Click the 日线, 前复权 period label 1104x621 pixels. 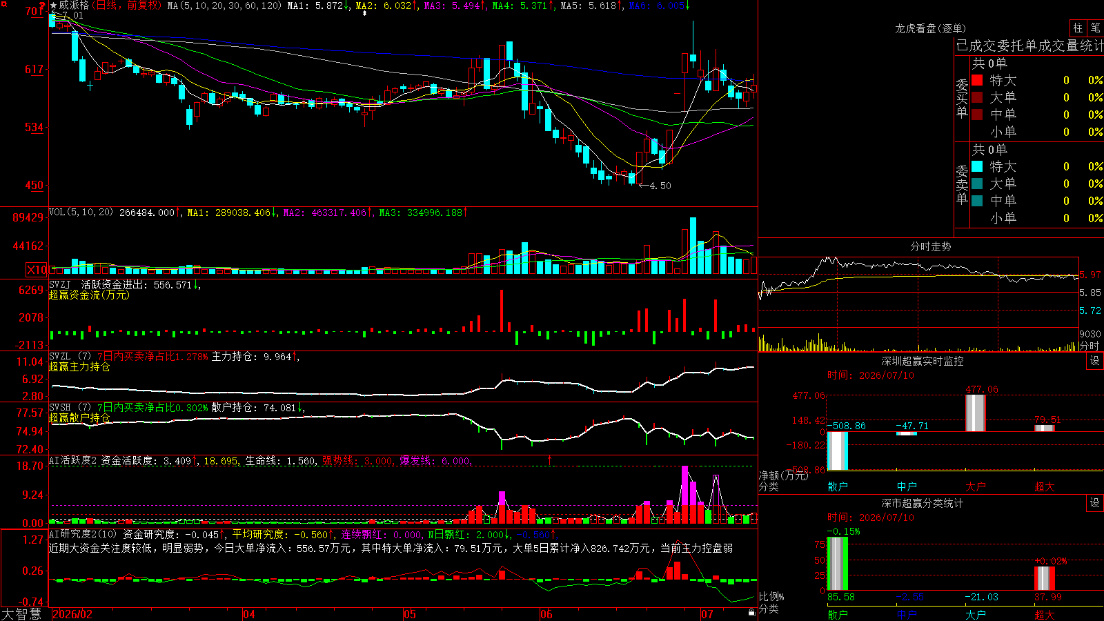[127, 6]
